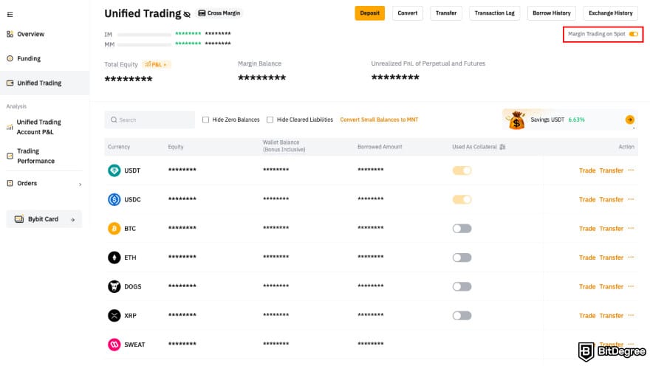Click Convert Small Balances to MNT
This screenshot has height=366, width=650.
click(x=380, y=120)
